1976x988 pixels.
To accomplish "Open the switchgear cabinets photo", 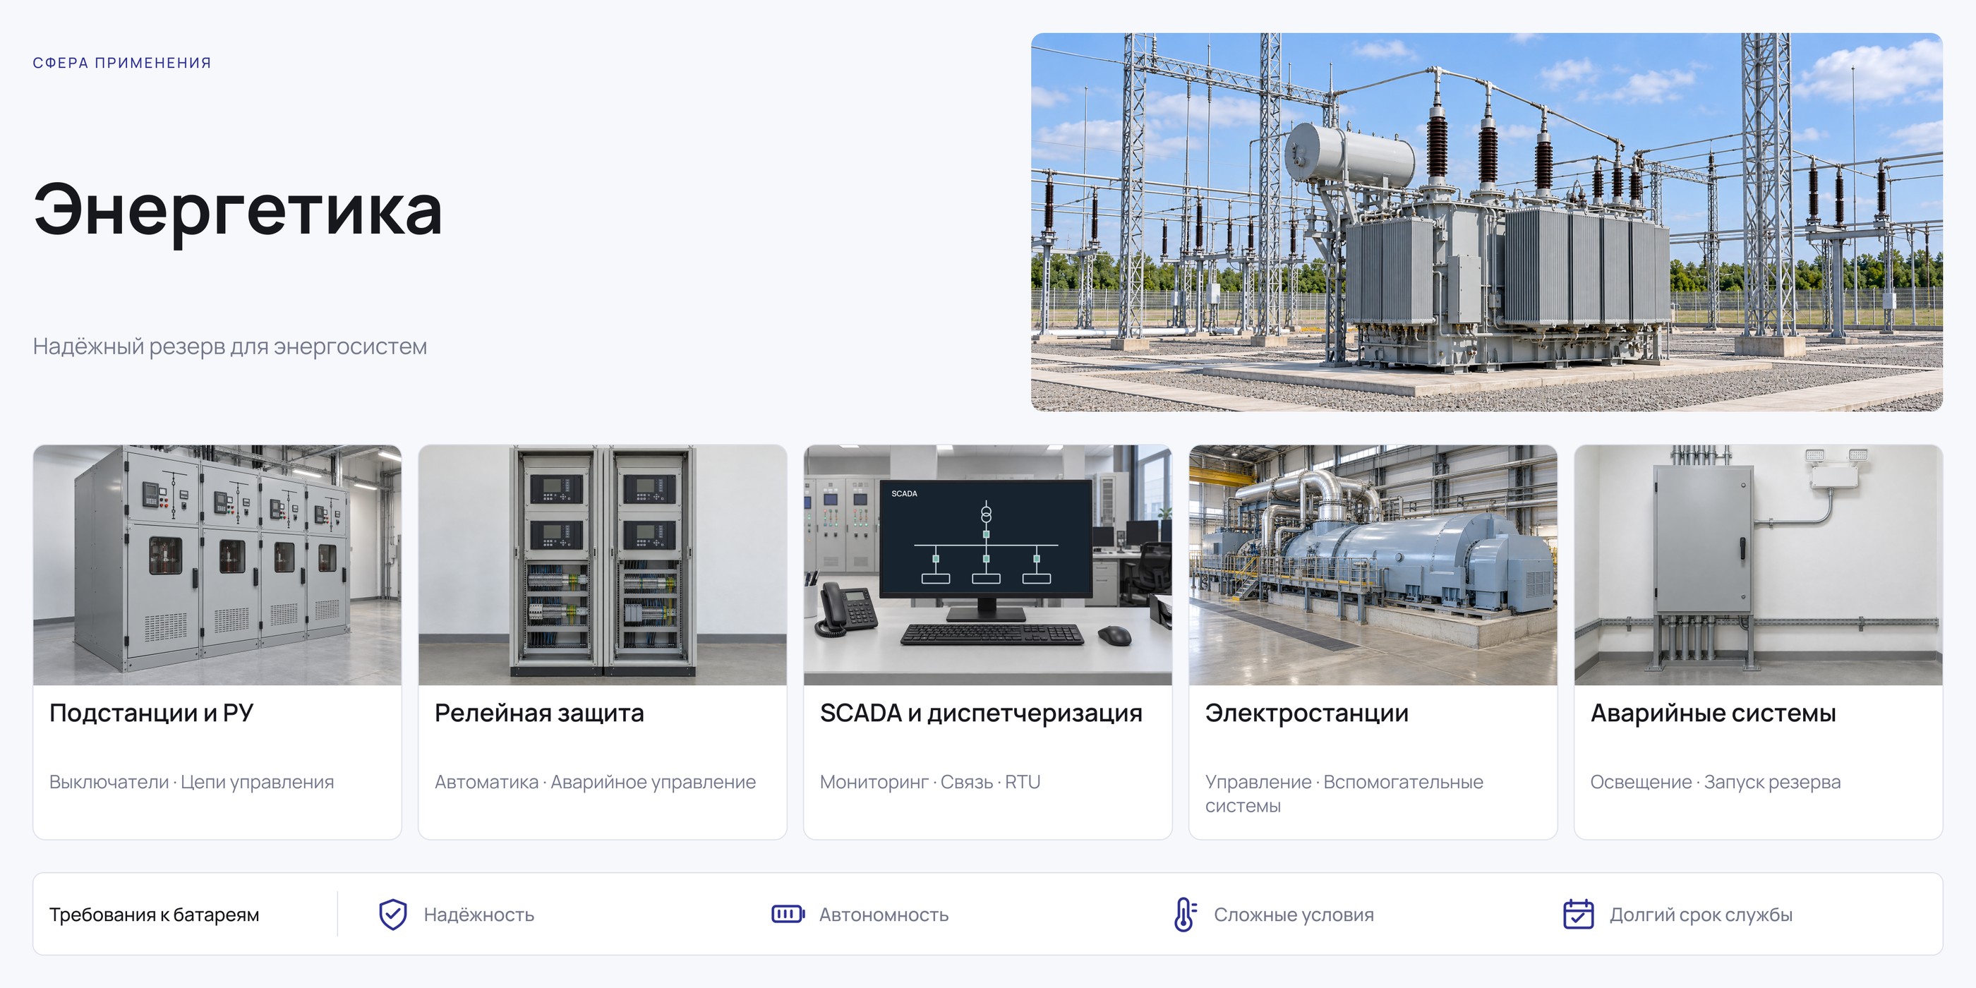I will click(x=217, y=565).
